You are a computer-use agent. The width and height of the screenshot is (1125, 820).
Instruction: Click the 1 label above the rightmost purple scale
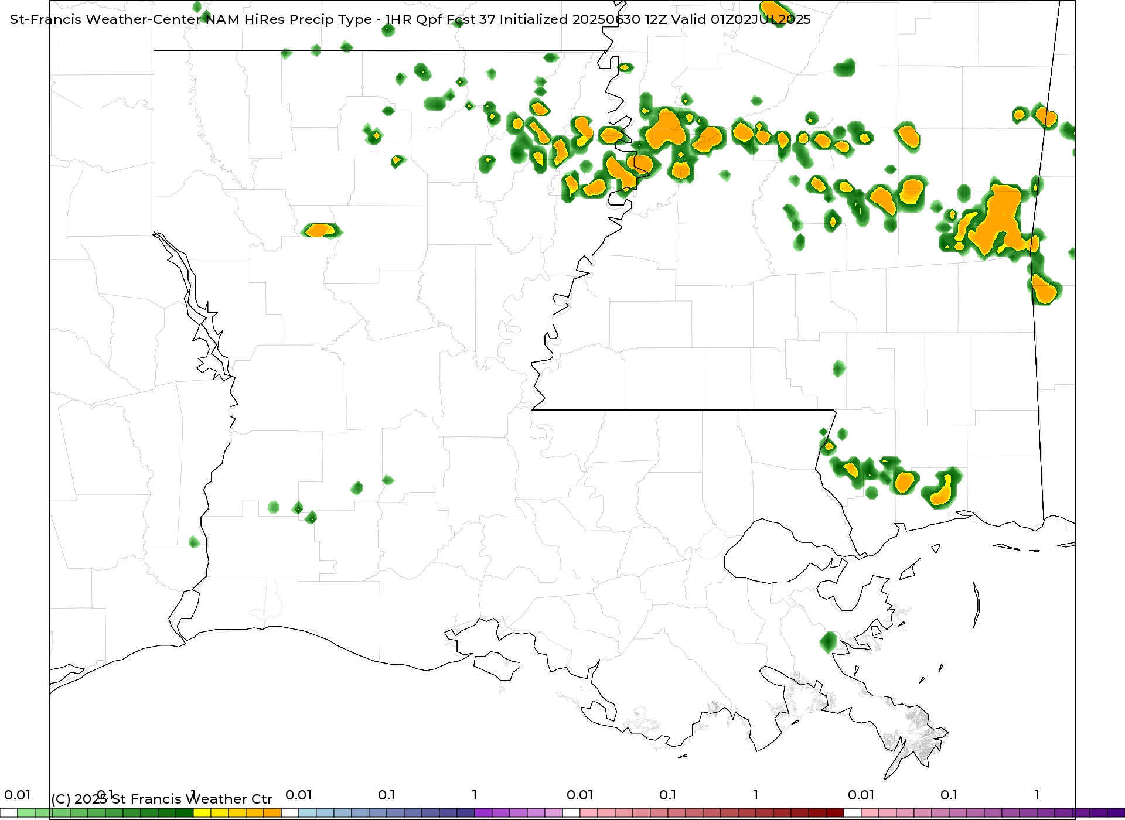(1037, 795)
